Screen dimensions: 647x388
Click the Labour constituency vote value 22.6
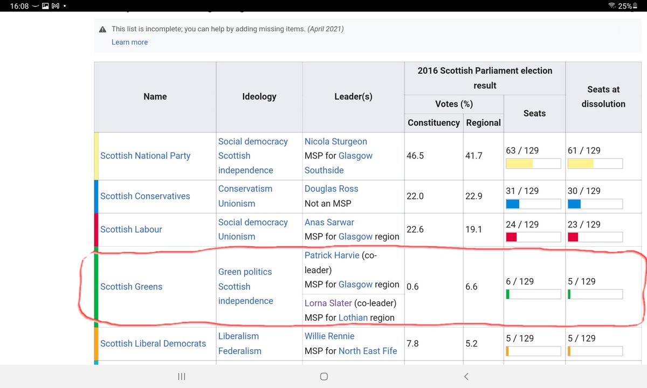click(415, 230)
